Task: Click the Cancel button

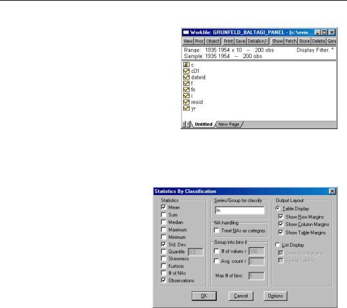Action: coord(241,296)
